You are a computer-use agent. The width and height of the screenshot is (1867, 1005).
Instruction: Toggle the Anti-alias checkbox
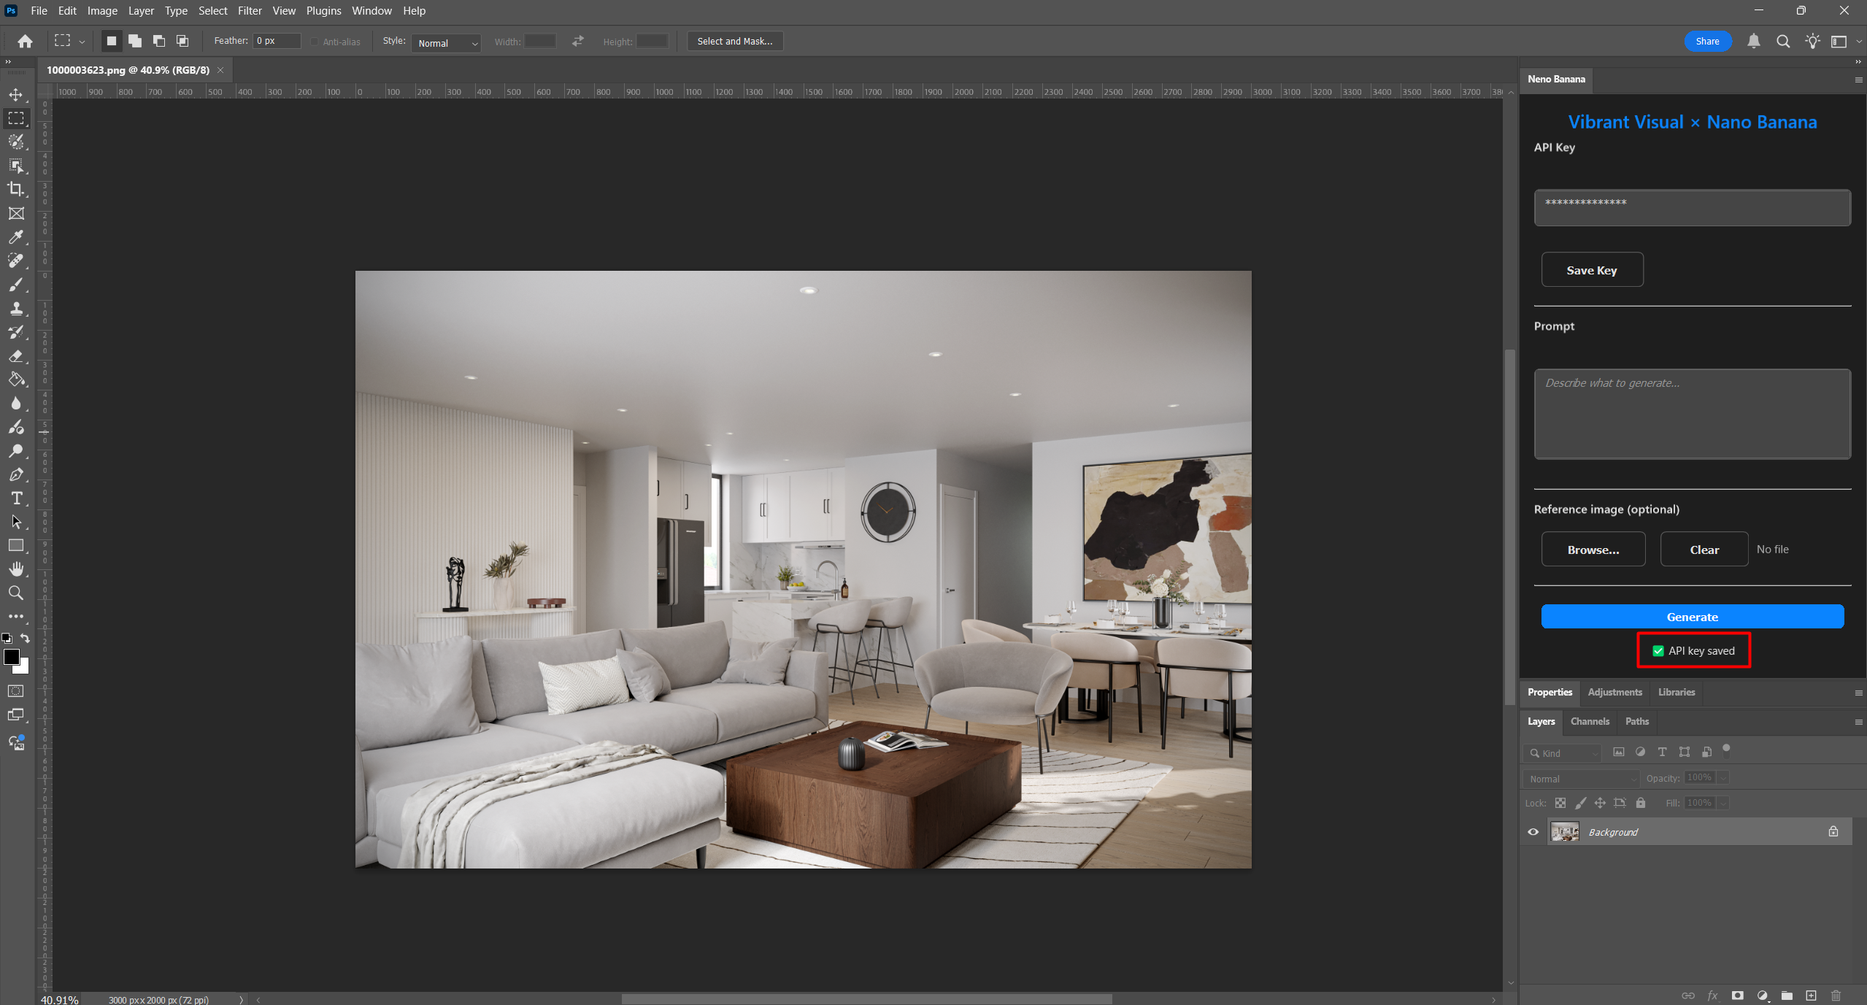315,42
